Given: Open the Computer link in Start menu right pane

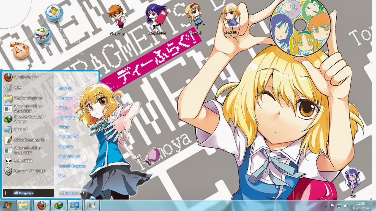Looking at the screenshot, I should pyautogui.click(x=66, y=147).
